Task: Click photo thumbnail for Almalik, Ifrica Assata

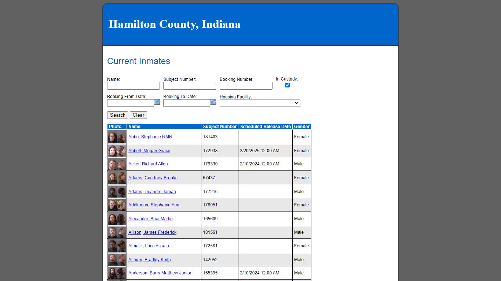Action: [117, 246]
